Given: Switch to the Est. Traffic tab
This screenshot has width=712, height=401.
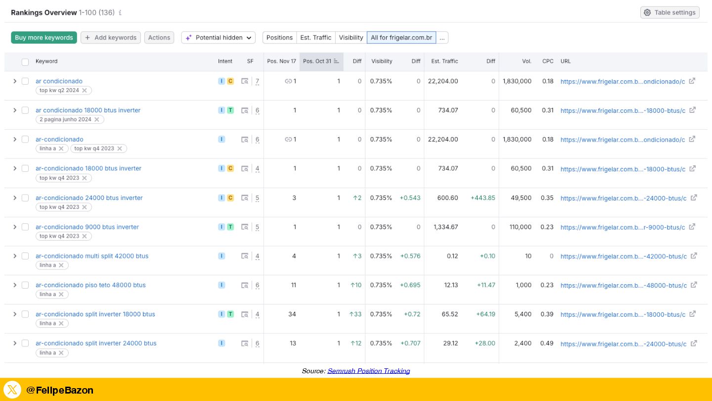Looking at the screenshot, I should [x=315, y=38].
